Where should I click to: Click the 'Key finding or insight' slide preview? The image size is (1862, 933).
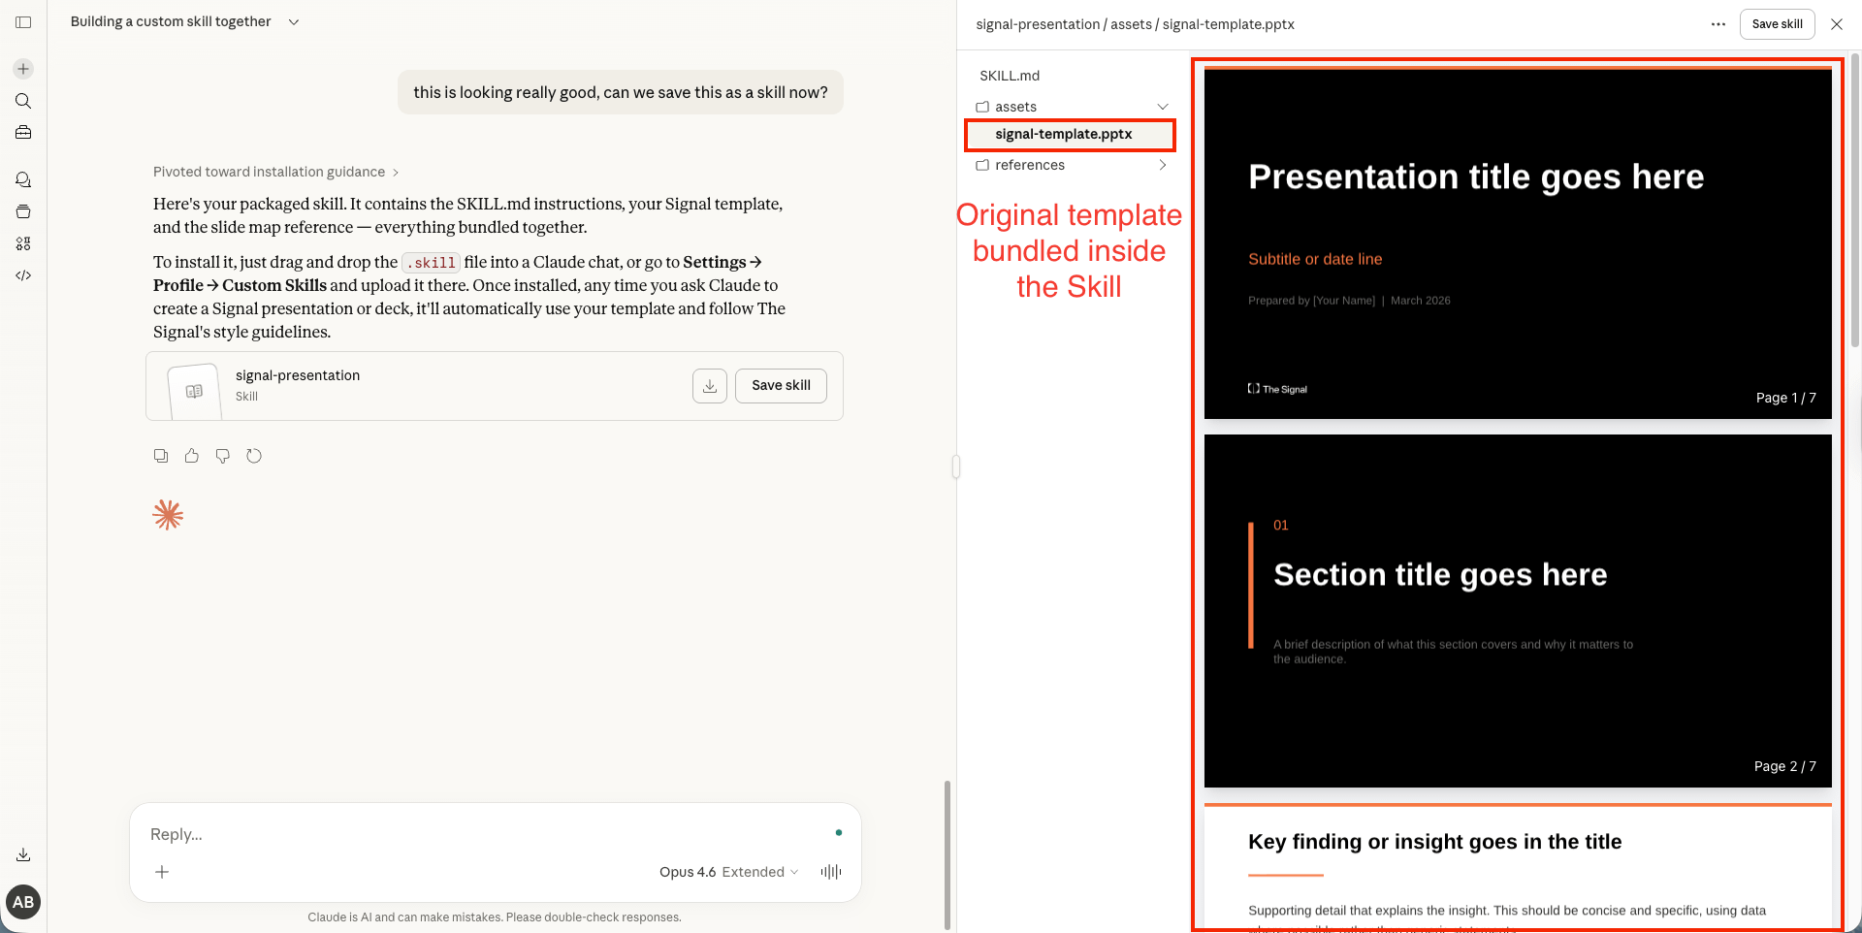tap(1518, 867)
